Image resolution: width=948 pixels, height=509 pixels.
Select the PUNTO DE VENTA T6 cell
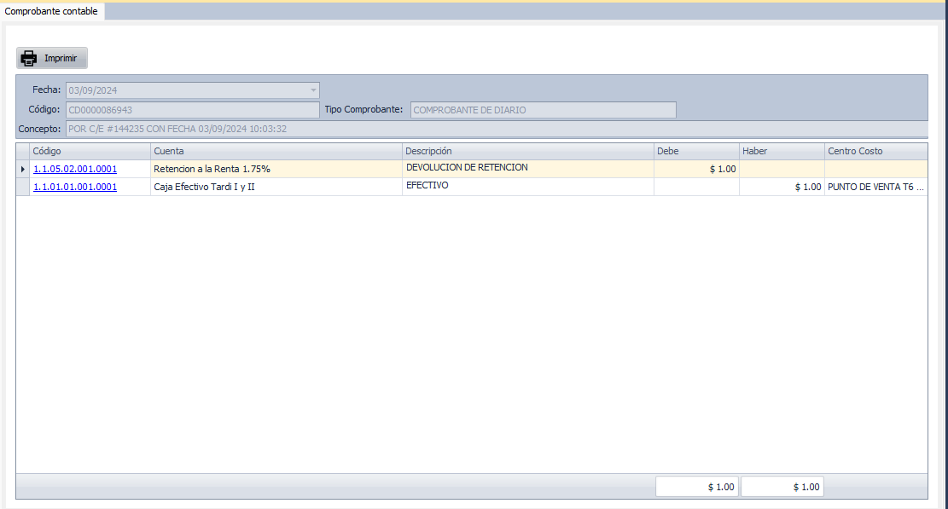[x=875, y=187]
